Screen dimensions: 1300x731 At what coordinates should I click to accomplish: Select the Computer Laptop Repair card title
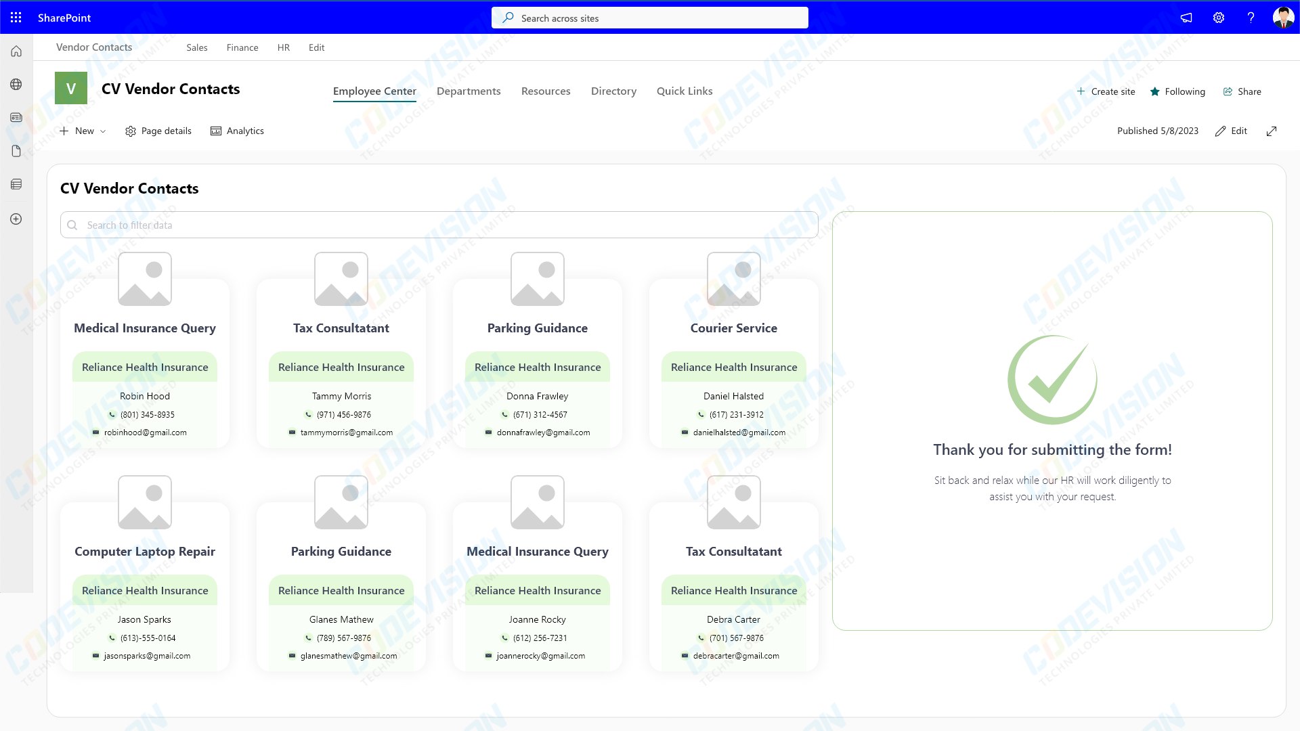pyautogui.click(x=145, y=552)
